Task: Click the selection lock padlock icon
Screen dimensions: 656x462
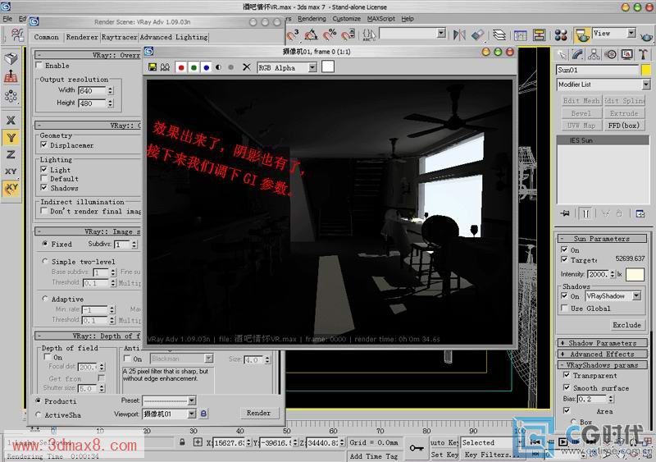Action: [x=182, y=442]
